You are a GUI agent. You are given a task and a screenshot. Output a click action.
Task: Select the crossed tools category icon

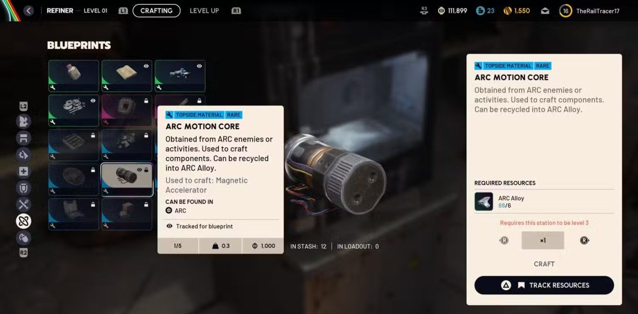[23, 204]
